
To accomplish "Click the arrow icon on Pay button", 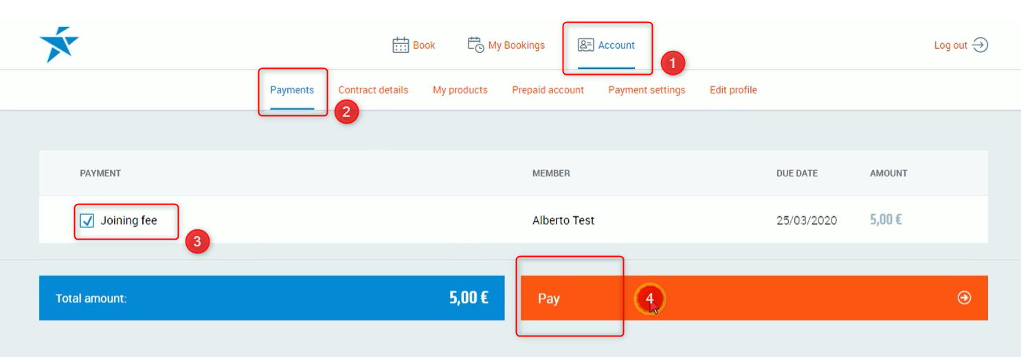I will (x=965, y=298).
